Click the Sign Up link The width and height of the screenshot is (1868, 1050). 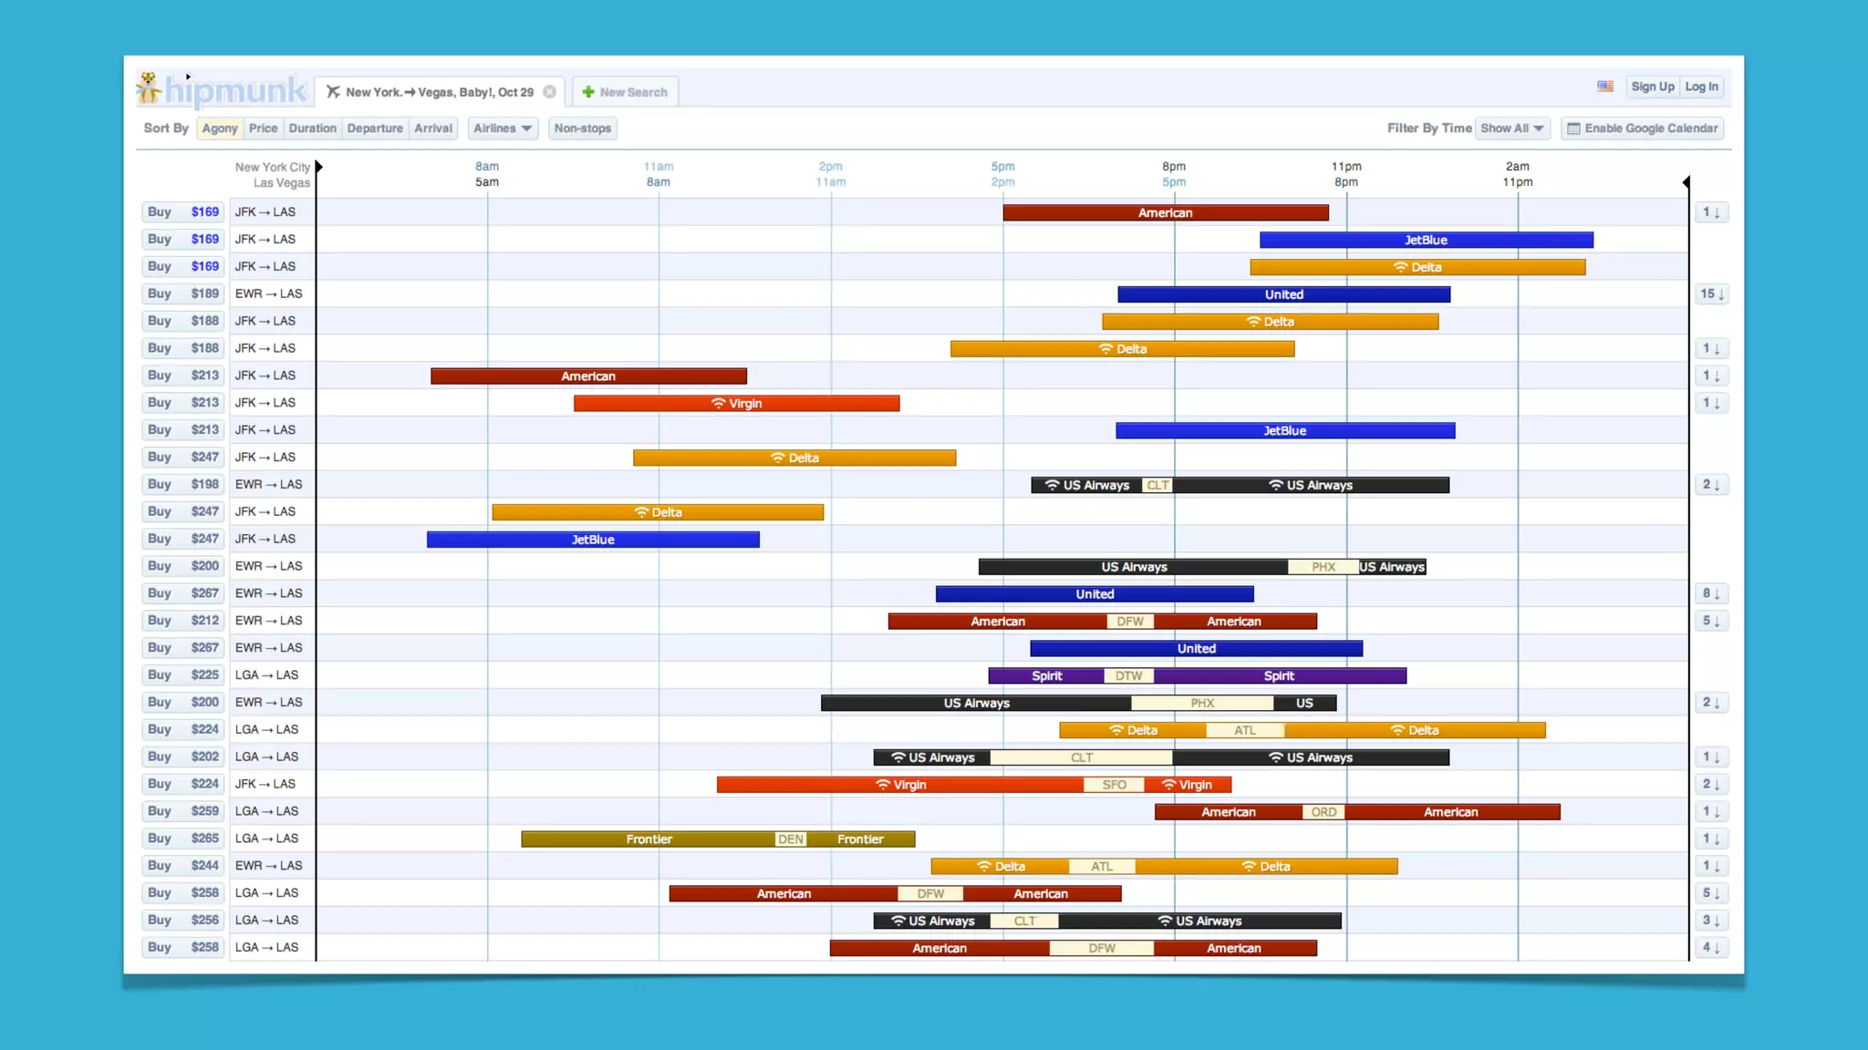tap(1652, 87)
